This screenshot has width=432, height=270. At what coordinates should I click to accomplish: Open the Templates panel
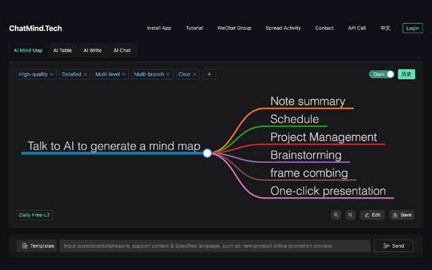36,246
